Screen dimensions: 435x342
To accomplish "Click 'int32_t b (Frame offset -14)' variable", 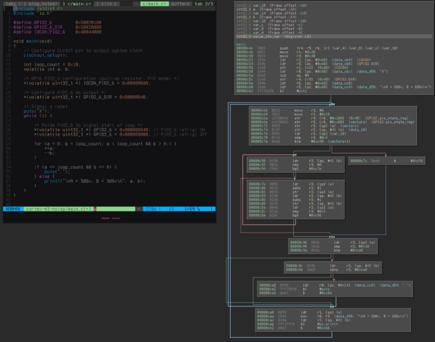I will (266, 17).
